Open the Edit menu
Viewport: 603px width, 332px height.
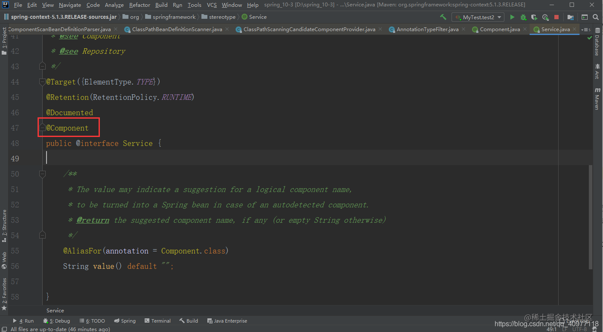point(32,5)
